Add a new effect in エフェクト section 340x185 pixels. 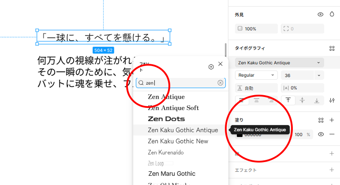point(332,170)
